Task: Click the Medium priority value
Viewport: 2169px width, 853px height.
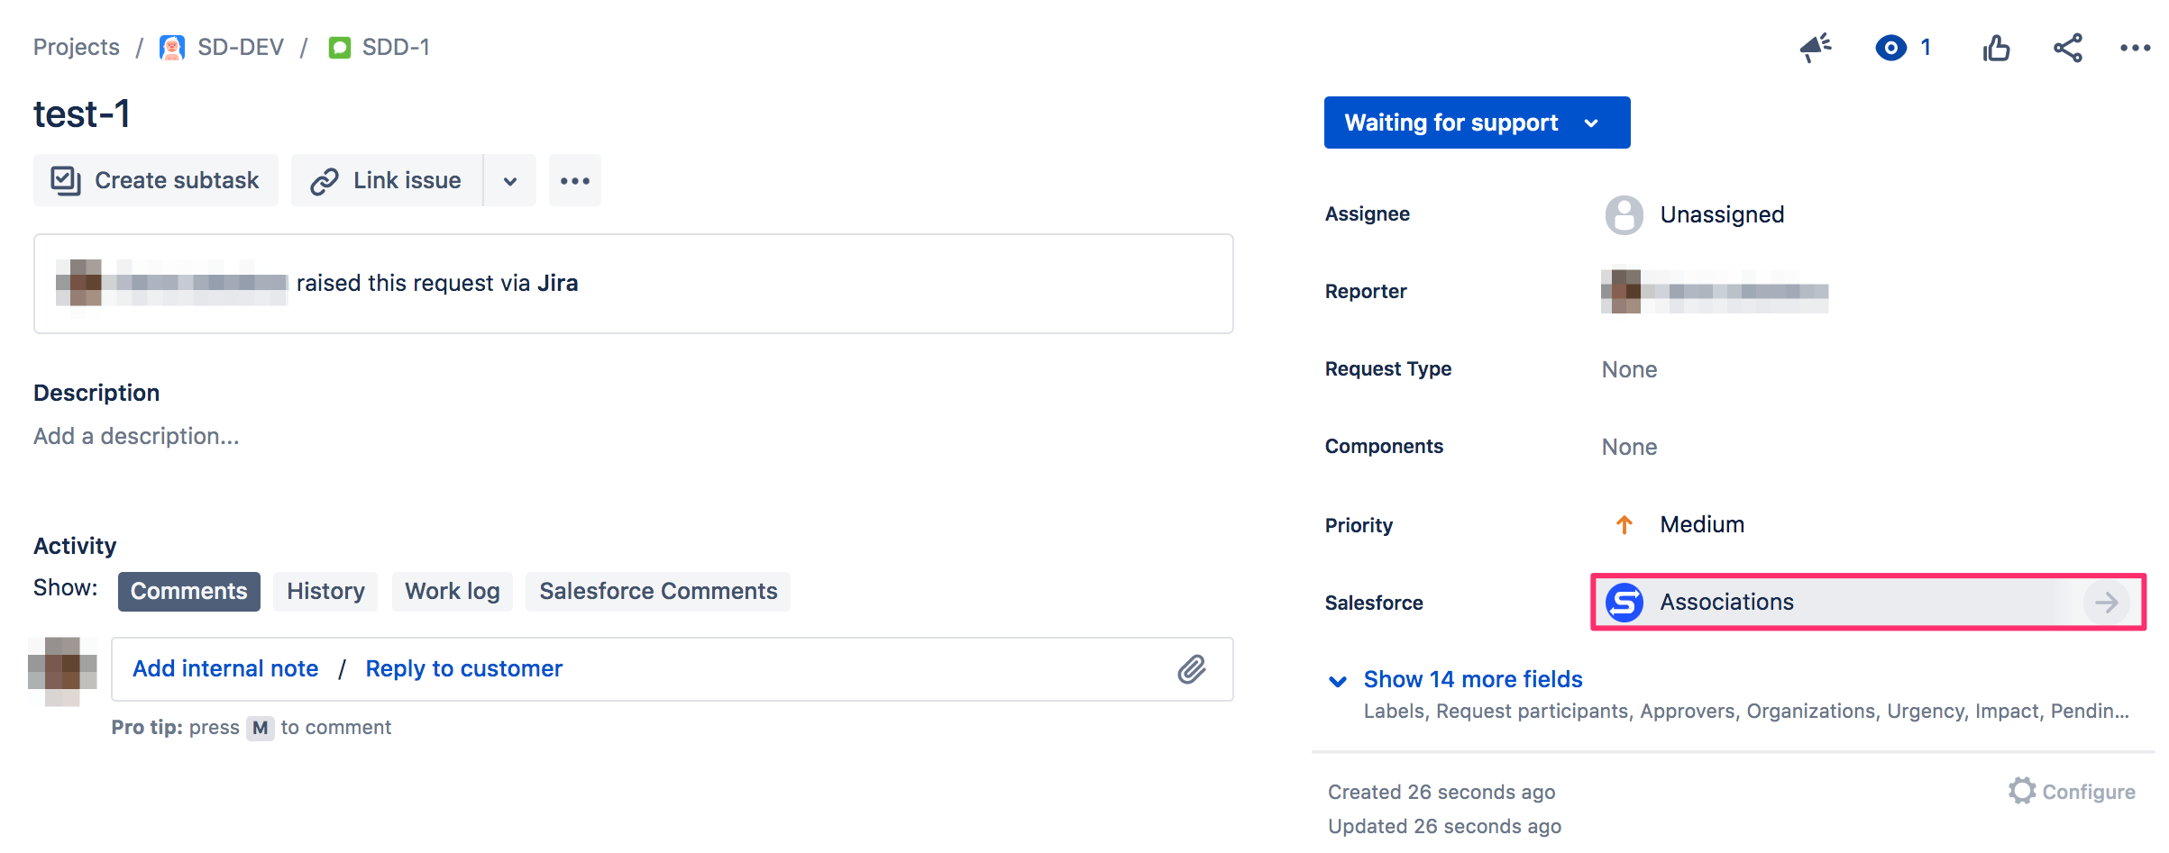Action: point(1702,525)
